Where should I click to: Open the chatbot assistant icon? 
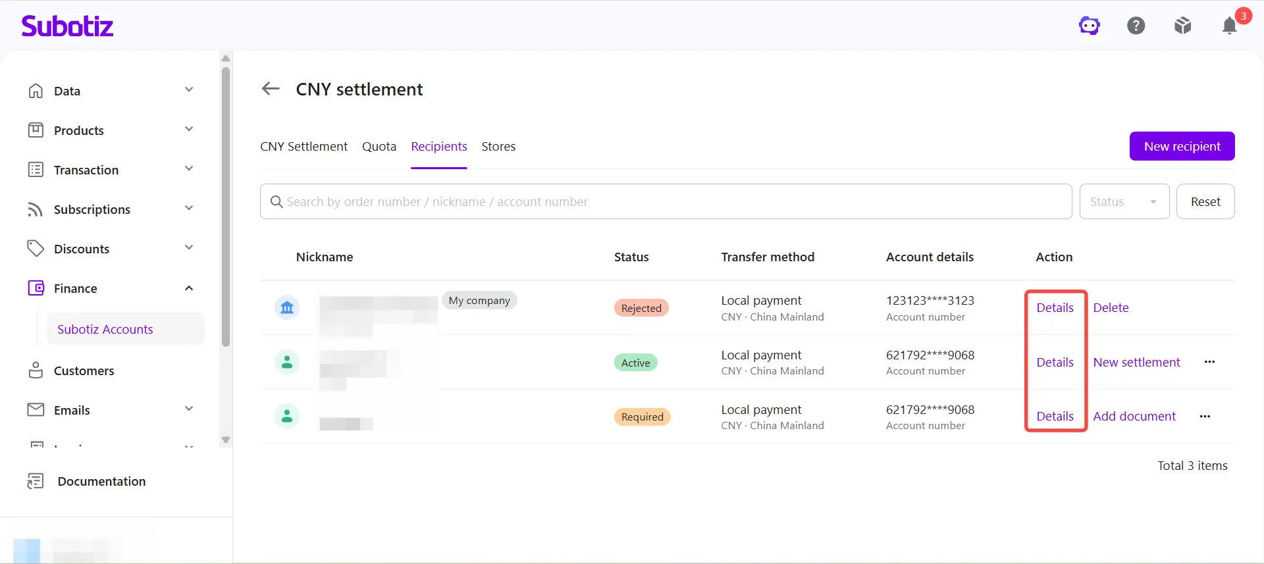(x=1090, y=26)
